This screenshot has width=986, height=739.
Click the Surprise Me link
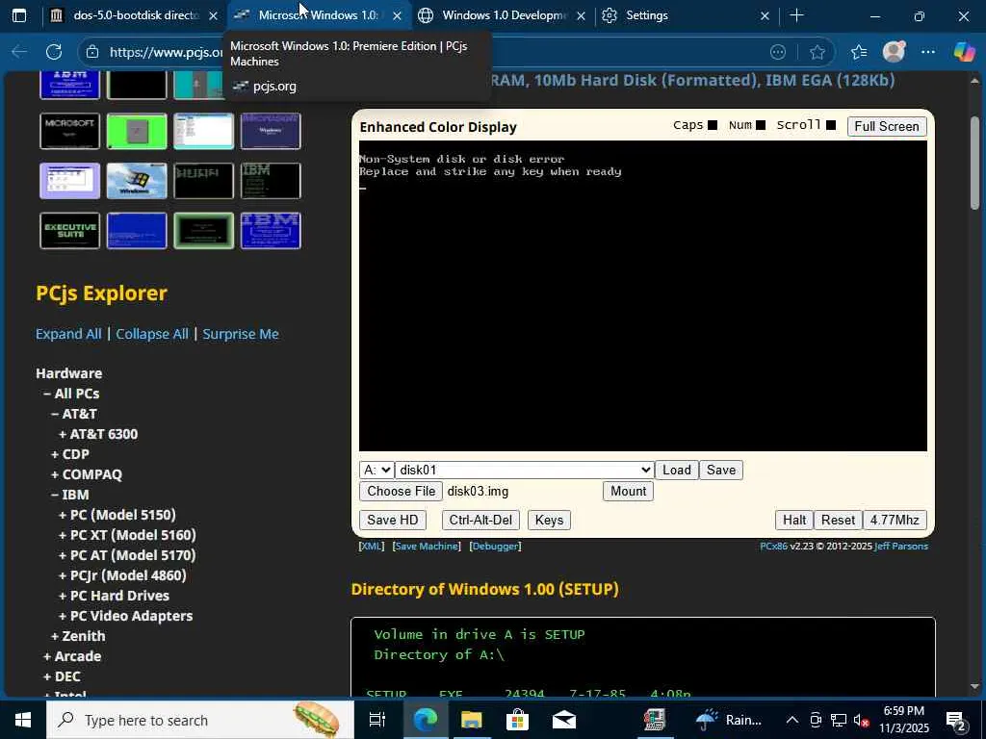(240, 334)
